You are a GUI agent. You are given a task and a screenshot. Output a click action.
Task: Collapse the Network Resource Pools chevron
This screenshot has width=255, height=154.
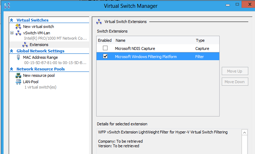(x=12, y=69)
